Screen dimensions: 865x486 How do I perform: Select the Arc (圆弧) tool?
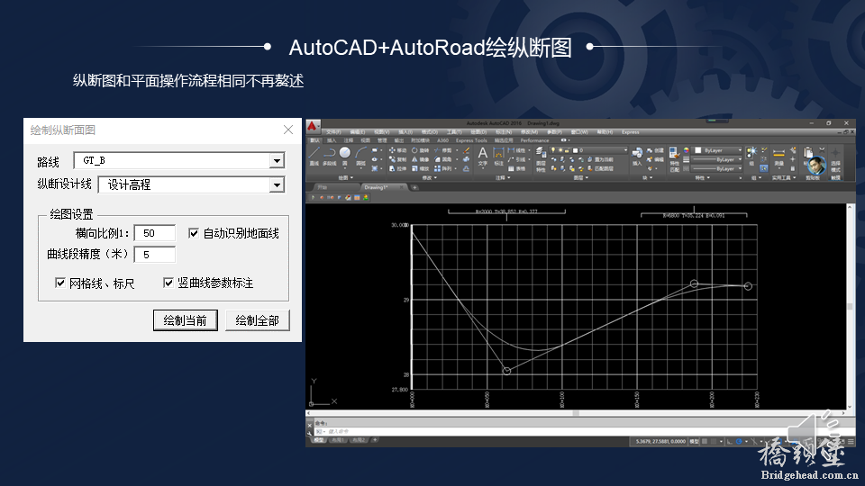360,156
